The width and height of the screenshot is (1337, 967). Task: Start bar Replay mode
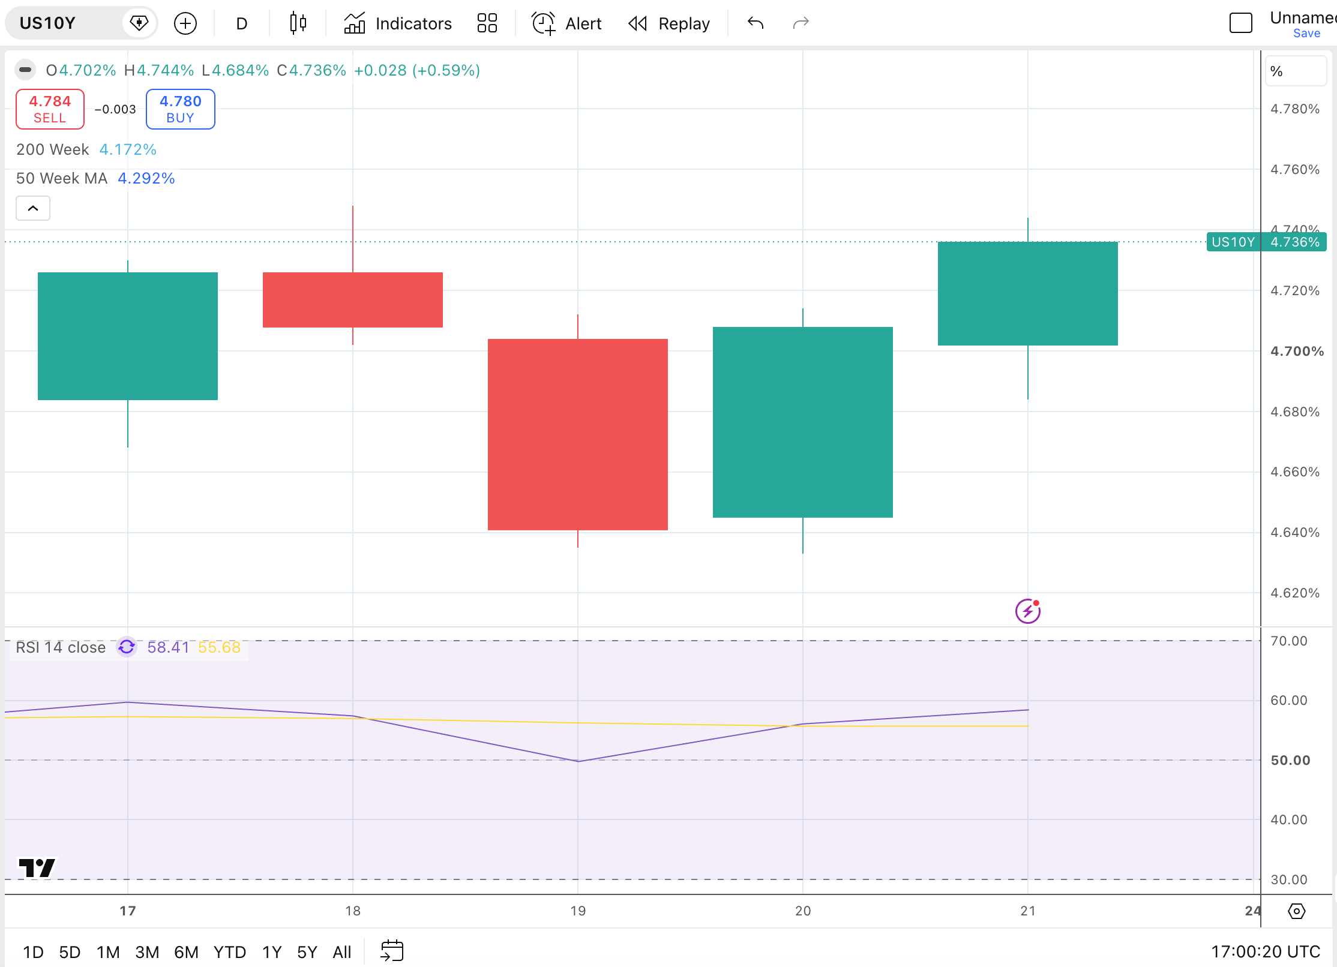pyautogui.click(x=668, y=23)
